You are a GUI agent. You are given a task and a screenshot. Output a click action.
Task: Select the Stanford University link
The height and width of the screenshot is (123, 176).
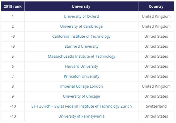point(81,46)
